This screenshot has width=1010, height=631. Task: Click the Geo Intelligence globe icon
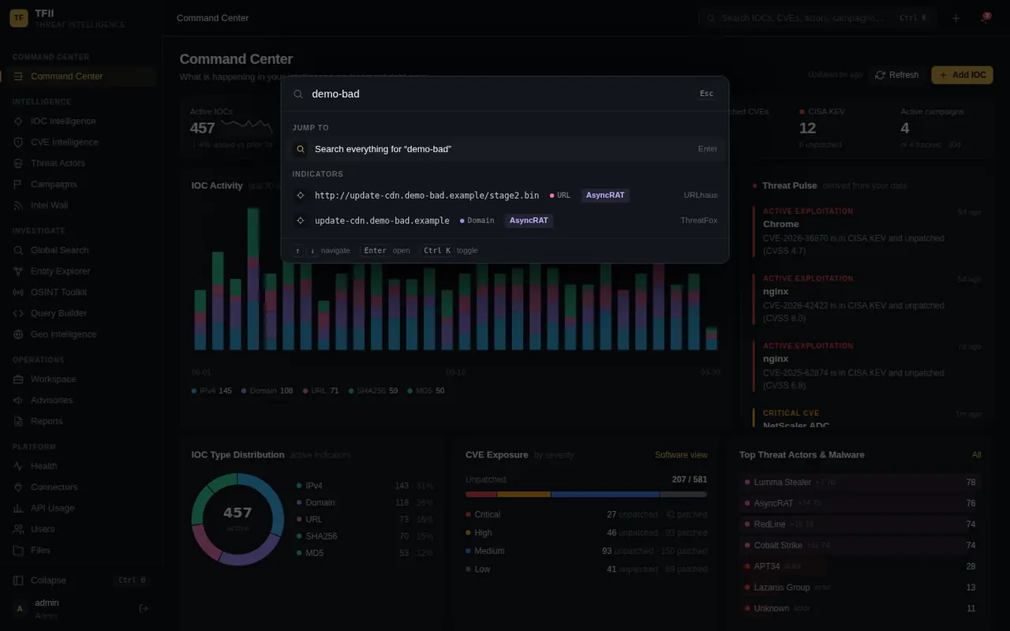click(18, 334)
